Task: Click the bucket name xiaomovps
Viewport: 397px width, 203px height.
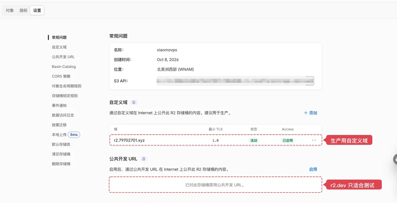Action: click(x=167, y=50)
